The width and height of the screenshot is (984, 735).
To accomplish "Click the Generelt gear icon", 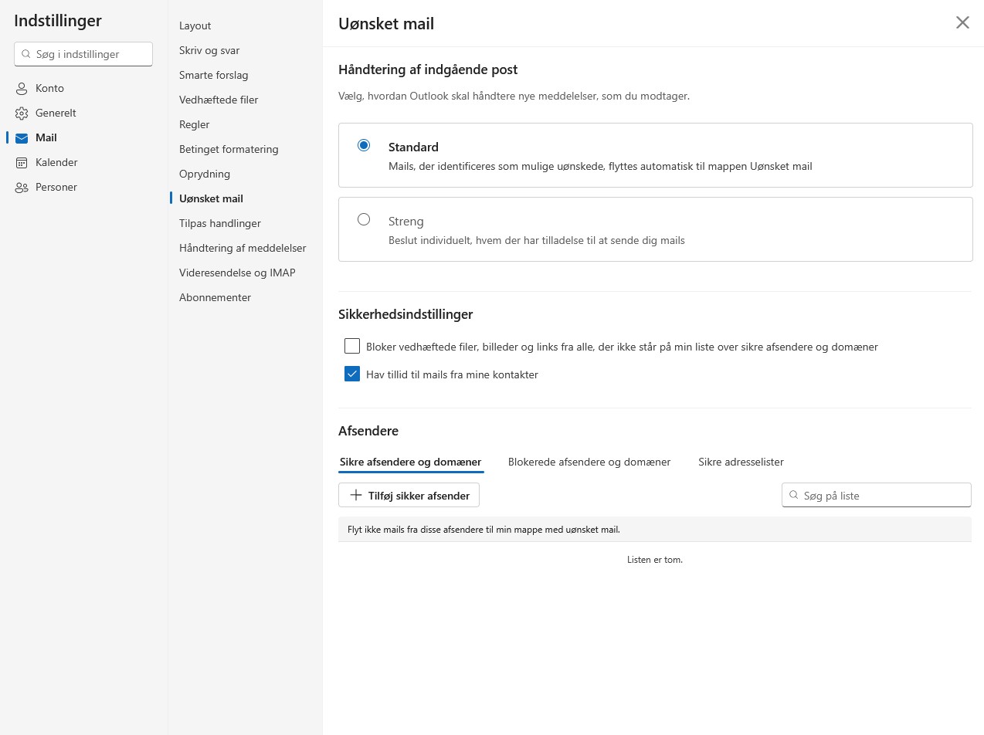I will click(22, 113).
